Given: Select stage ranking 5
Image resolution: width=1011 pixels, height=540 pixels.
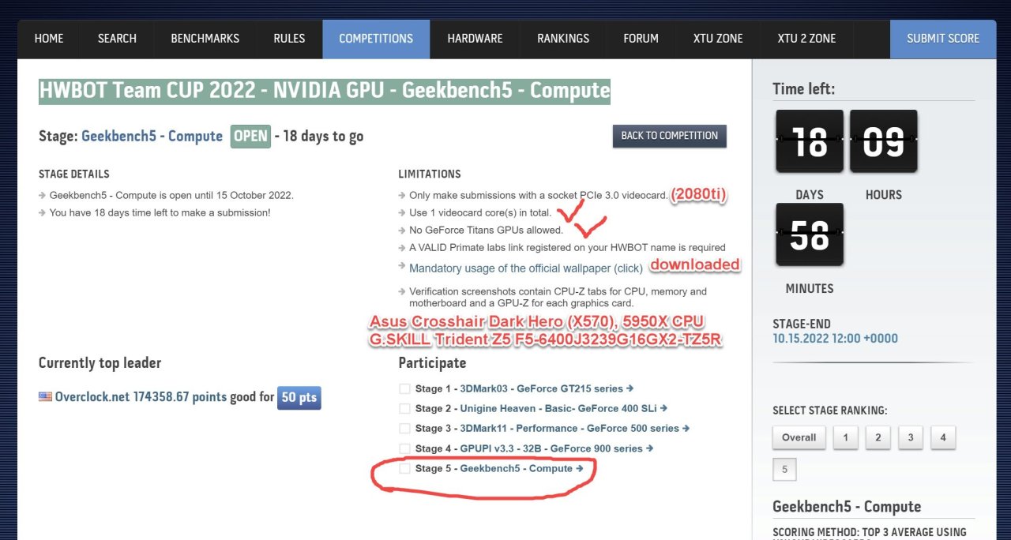Looking at the screenshot, I should pyautogui.click(x=784, y=469).
